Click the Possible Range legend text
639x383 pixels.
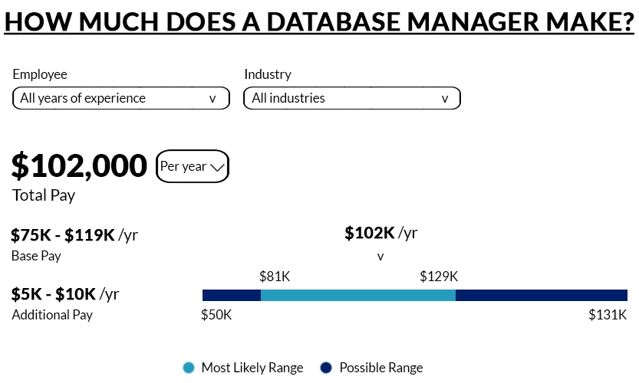[x=381, y=368]
